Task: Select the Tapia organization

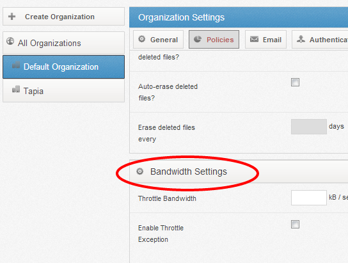Action: pos(64,91)
